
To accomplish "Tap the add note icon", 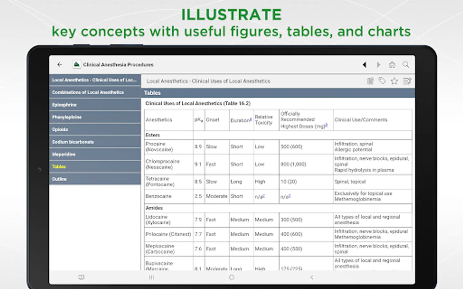I will [x=370, y=81].
